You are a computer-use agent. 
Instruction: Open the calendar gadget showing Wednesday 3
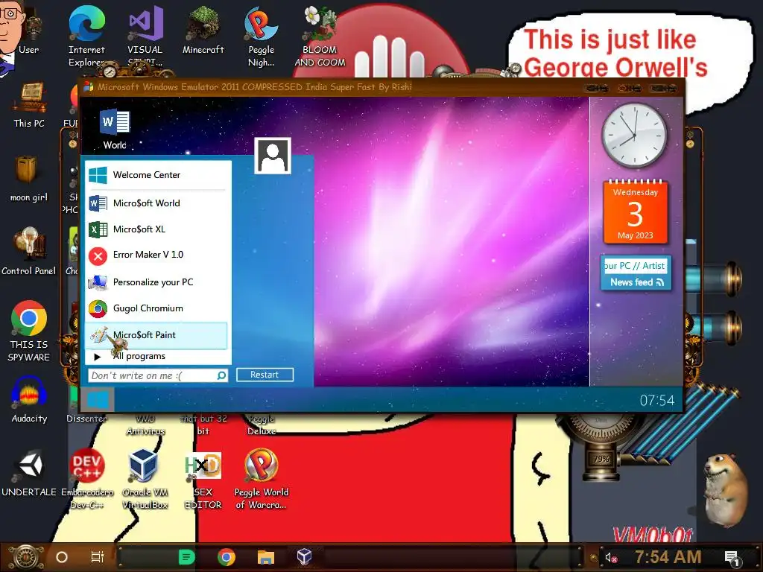point(635,212)
